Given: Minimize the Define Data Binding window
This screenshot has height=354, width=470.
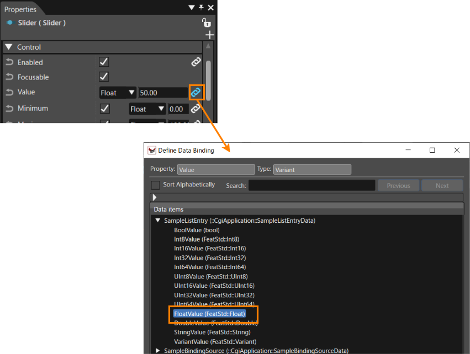Looking at the screenshot, I should (x=408, y=150).
